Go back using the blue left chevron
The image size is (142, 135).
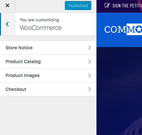(x=7, y=24)
